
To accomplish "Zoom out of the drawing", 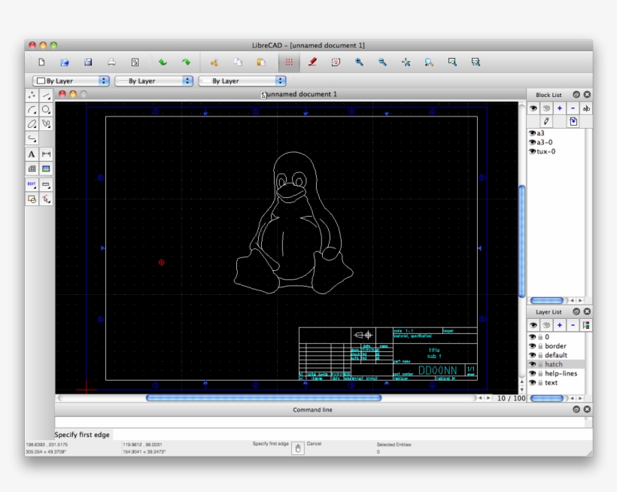I will tap(382, 62).
